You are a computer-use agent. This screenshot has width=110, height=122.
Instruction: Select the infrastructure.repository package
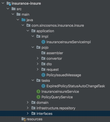tap(56, 108)
